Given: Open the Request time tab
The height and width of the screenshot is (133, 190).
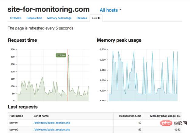Looking at the screenshot, I should (34, 18).
